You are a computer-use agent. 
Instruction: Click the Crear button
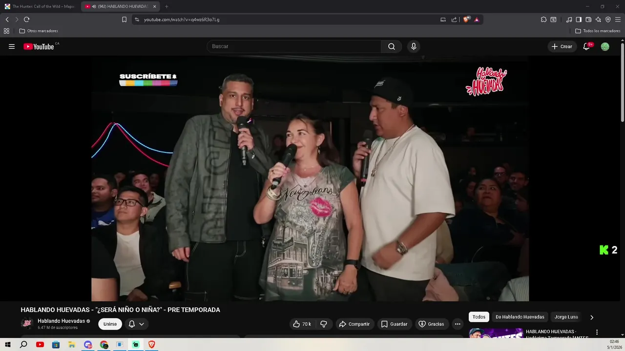click(562, 46)
